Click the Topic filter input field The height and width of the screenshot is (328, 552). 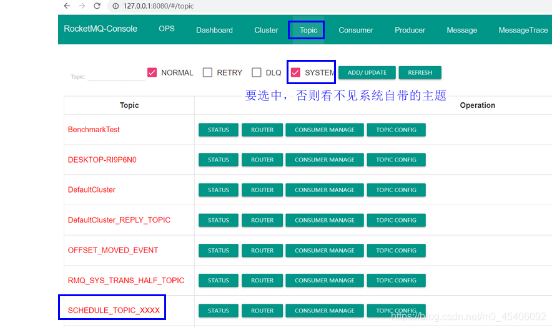coord(116,76)
